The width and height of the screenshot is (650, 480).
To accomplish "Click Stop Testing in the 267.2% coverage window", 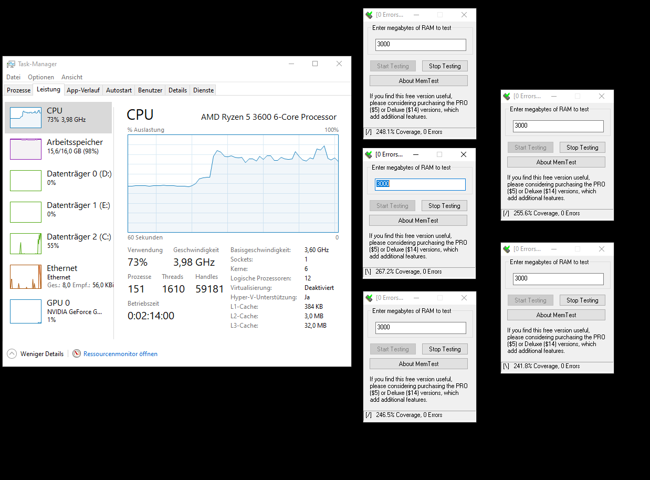I will point(444,206).
